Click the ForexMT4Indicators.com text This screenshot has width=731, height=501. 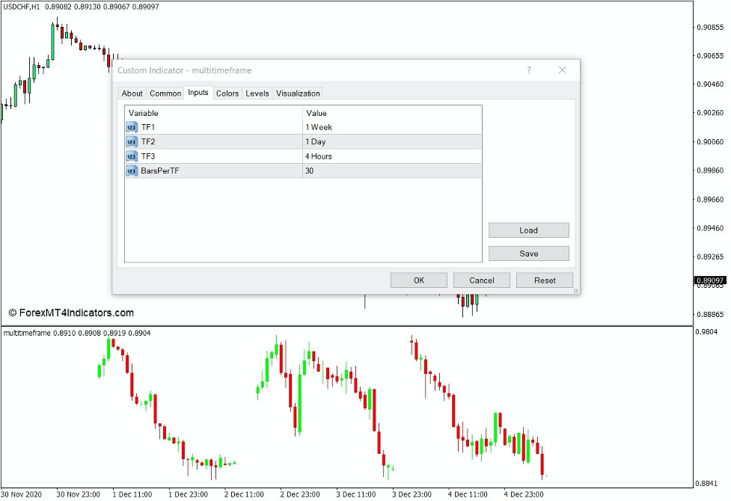73,313
